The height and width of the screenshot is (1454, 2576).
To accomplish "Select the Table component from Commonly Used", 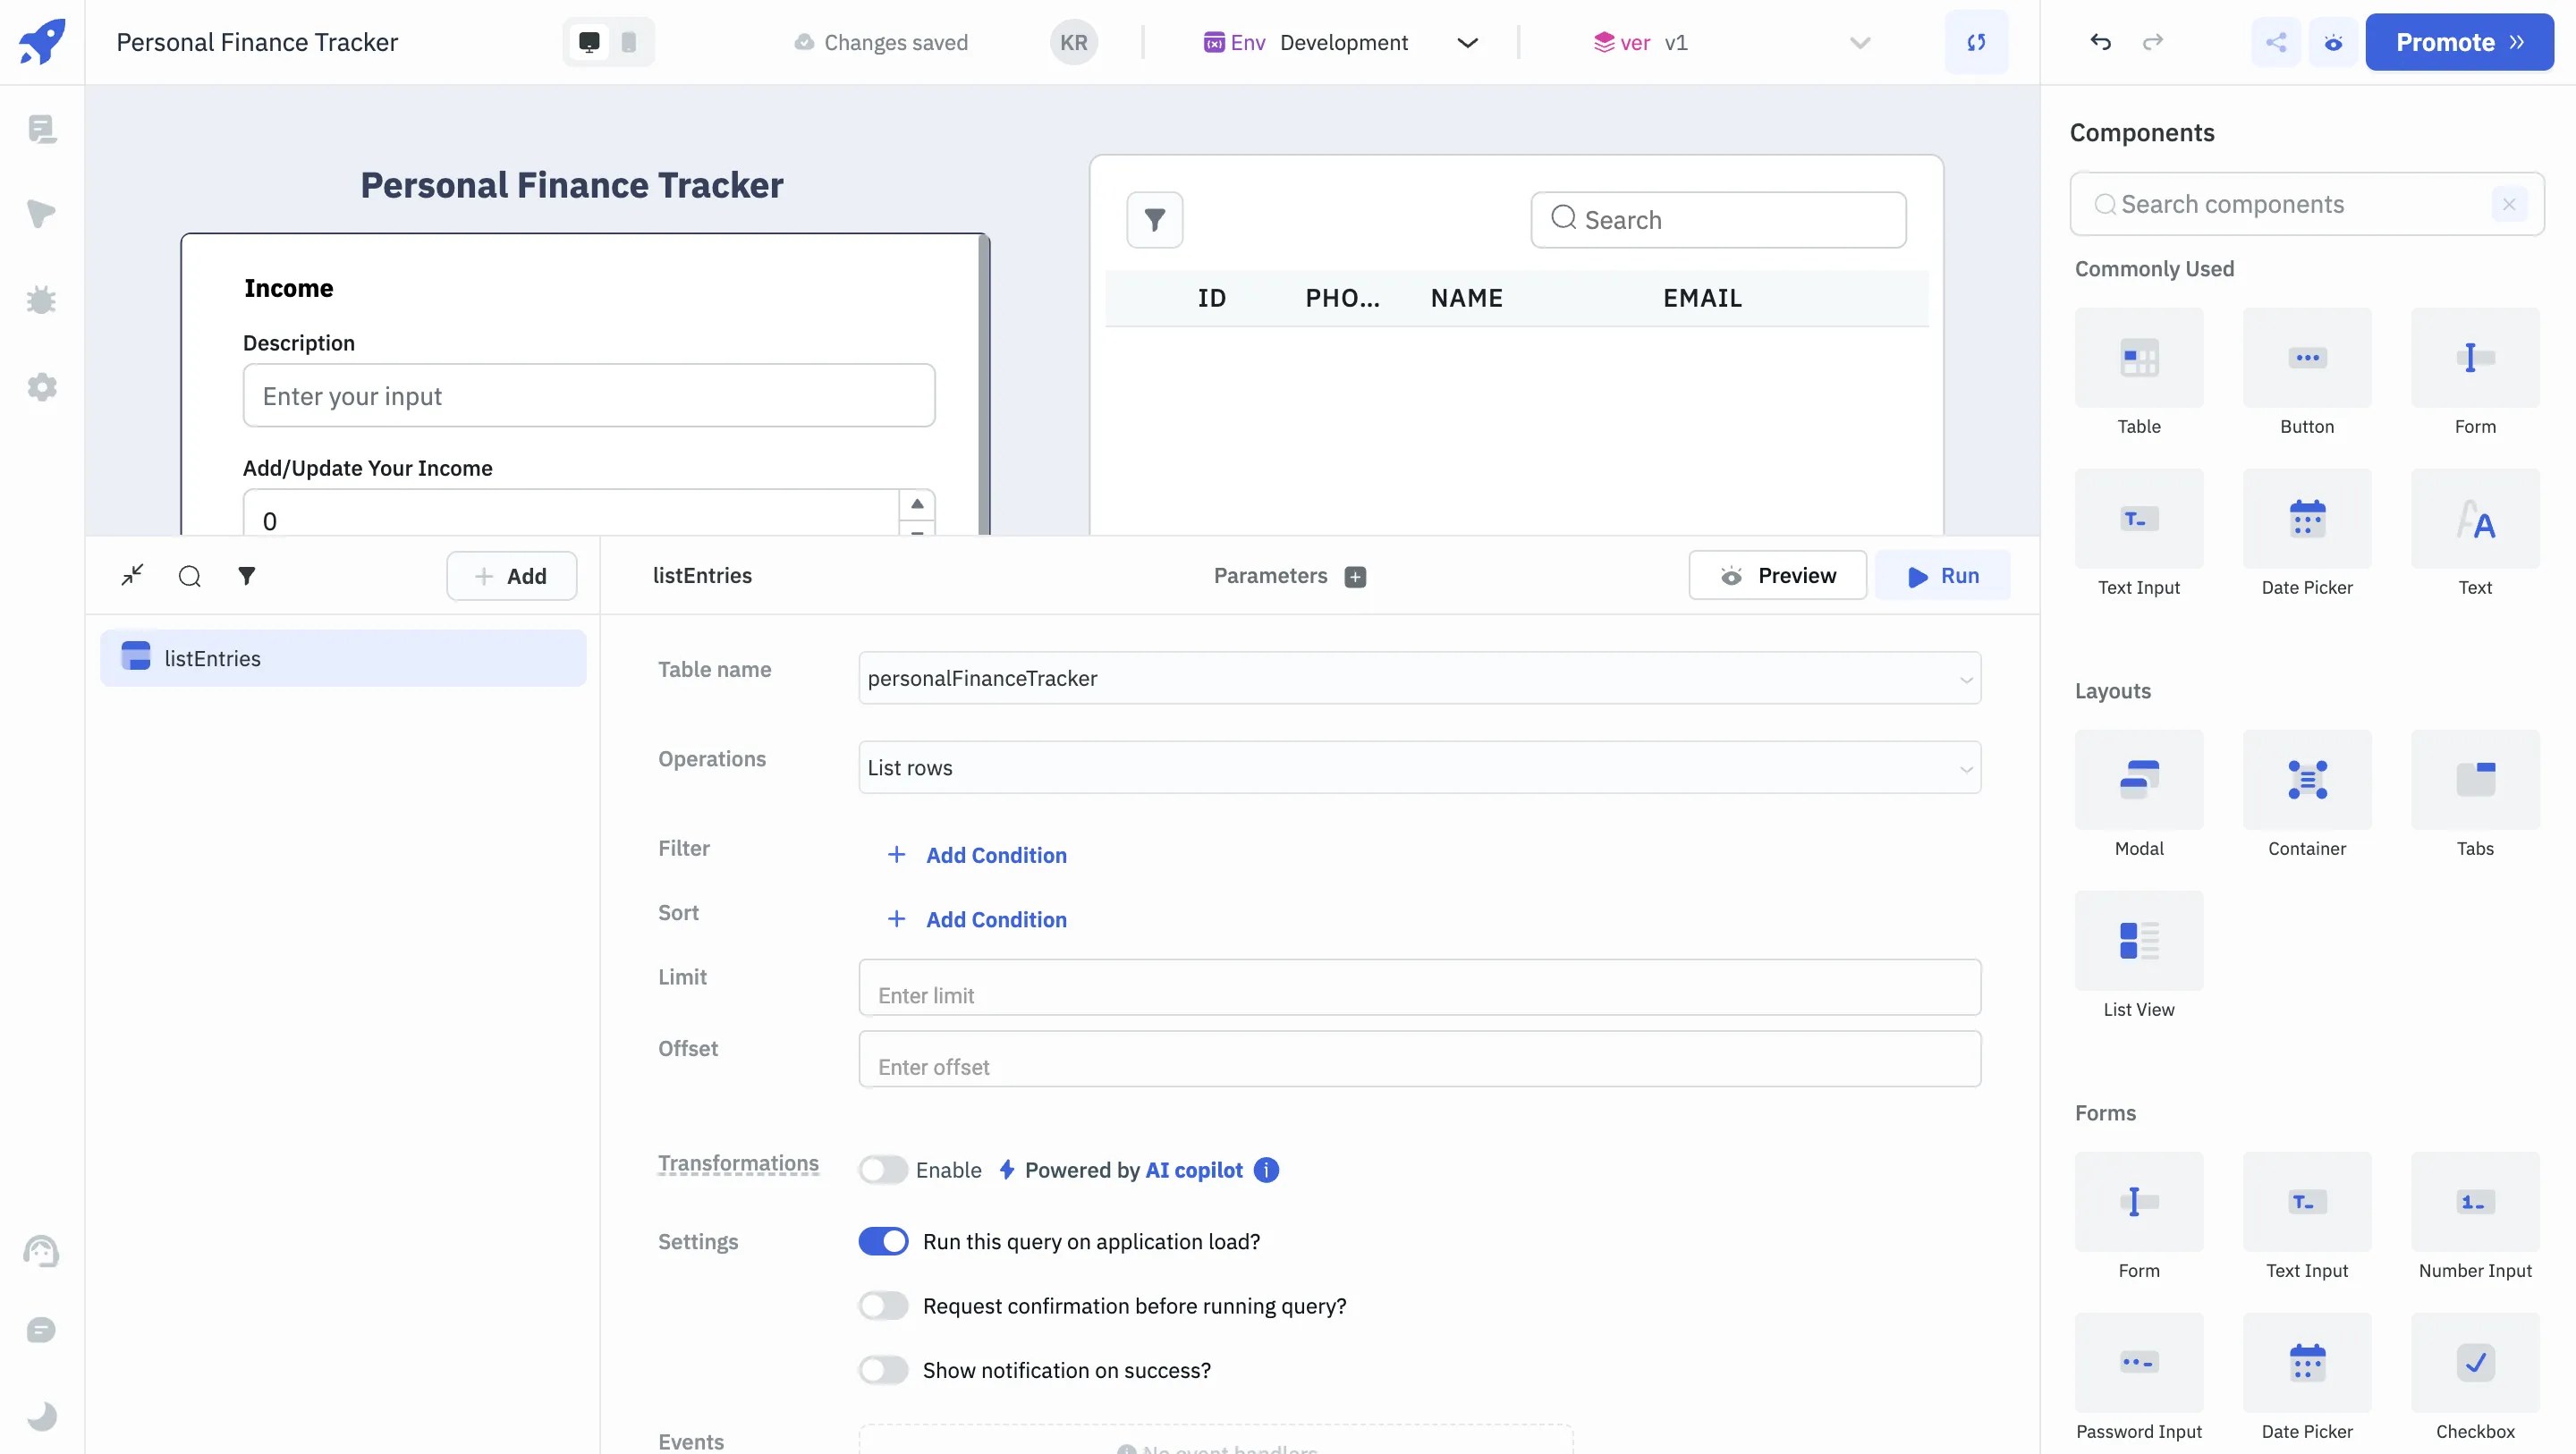I will click(2138, 358).
